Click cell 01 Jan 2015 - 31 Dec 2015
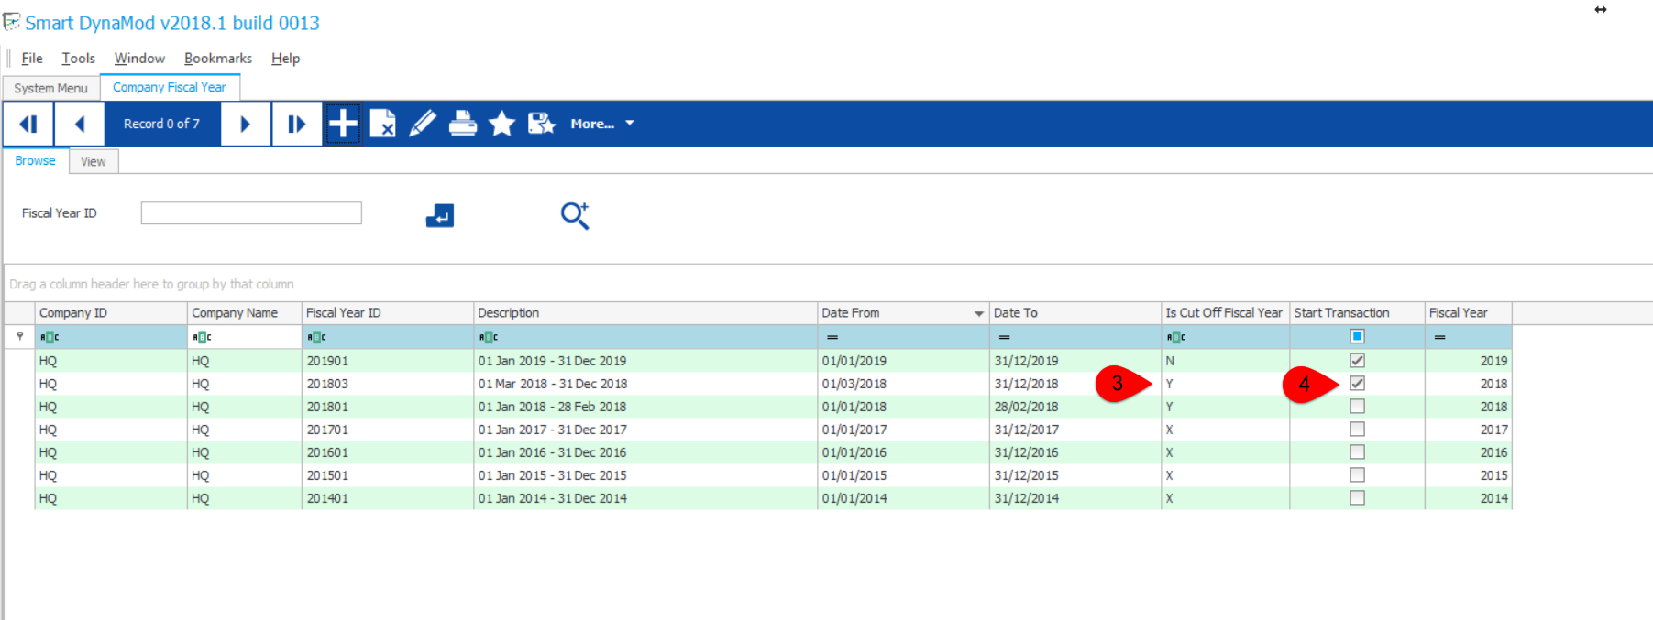The width and height of the screenshot is (1653, 620). point(645,475)
